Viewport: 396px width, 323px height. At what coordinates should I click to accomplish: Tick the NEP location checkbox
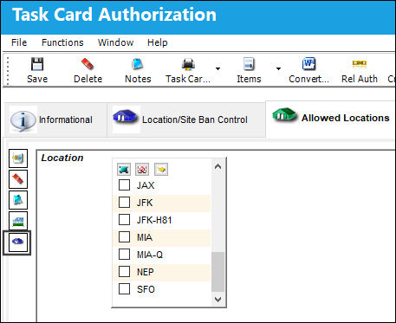124,272
